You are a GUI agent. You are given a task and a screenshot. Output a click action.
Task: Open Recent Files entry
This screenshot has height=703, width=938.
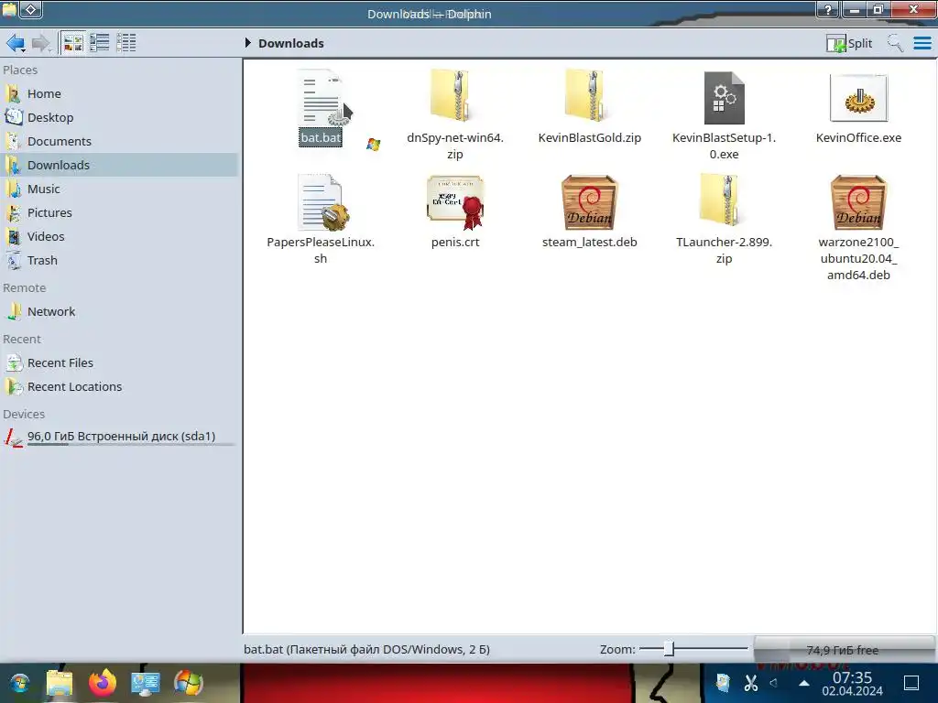pyautogui.click(x=120, y=362)
